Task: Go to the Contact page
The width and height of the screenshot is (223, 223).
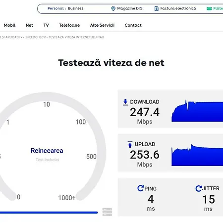Action: 133,25
